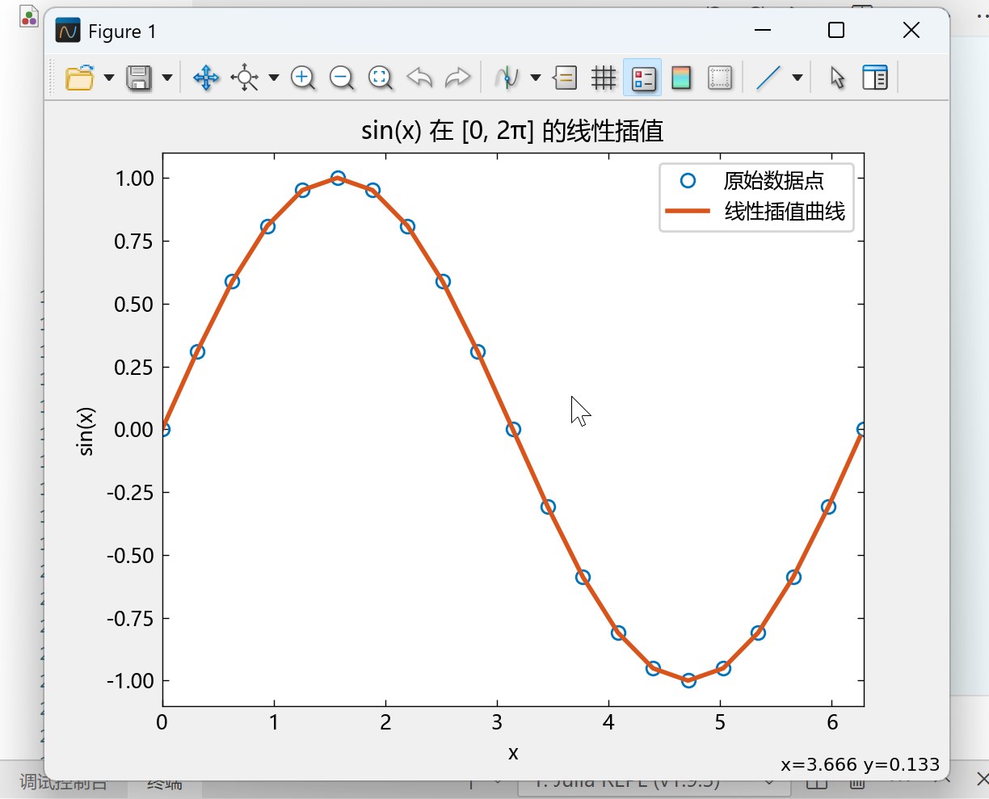Viewport: 989px width, 799px height.
Task: Click x-axis tick label 6
Action: coord(831,722)
